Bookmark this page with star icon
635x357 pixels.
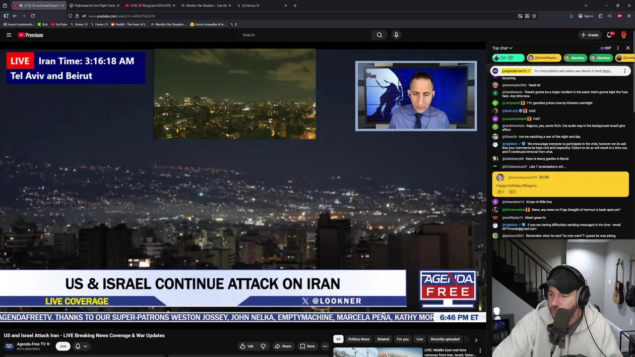pyautogui.click(x=534, y=16)
